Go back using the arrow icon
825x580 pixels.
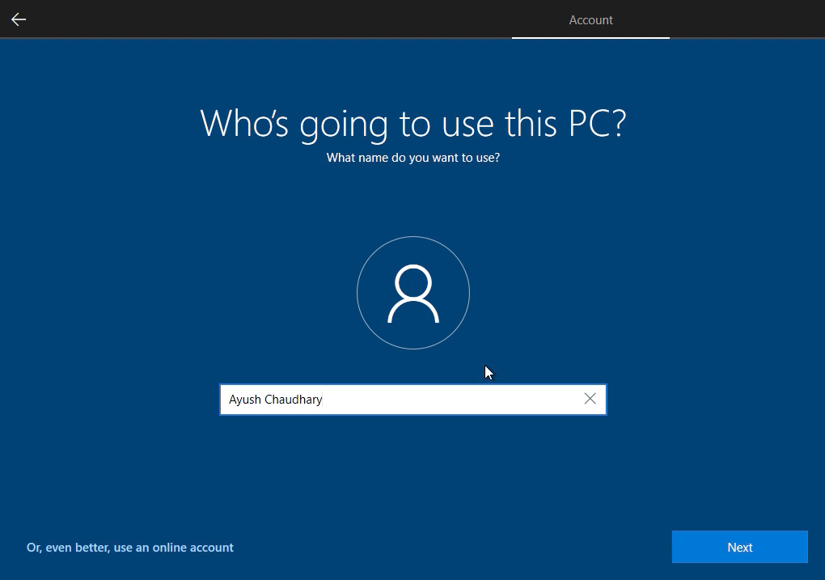pyautogui.click(x=19, y=19)
